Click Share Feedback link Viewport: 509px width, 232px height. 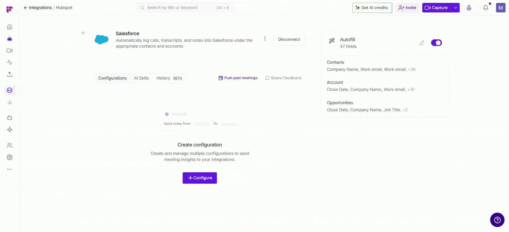283,78
